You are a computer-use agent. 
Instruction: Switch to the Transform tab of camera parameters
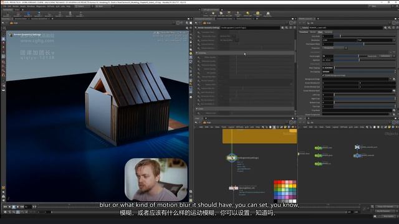[x=304, y=32]
